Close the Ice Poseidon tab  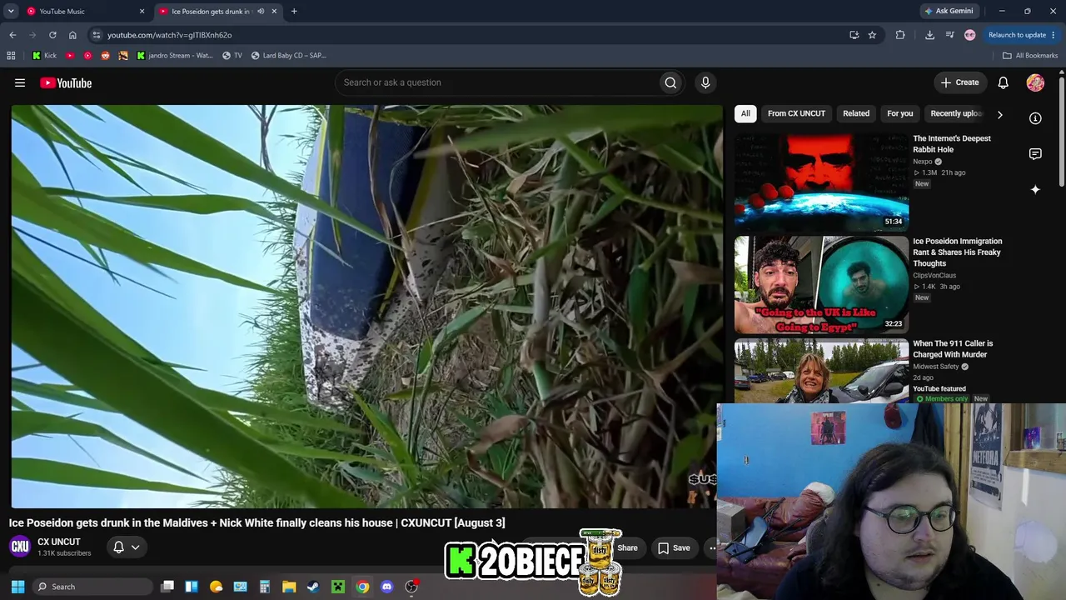274,12
